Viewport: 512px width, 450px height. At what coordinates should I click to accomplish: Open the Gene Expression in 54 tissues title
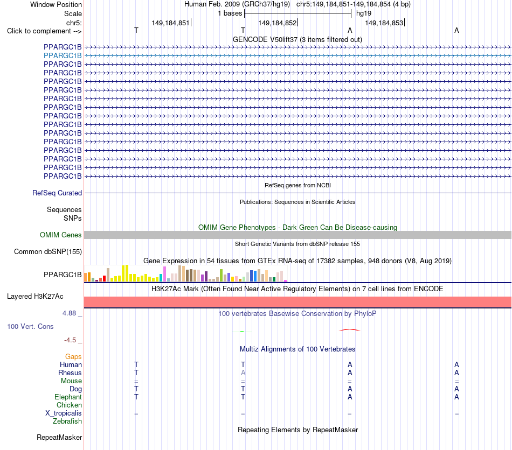click(297, 261)
